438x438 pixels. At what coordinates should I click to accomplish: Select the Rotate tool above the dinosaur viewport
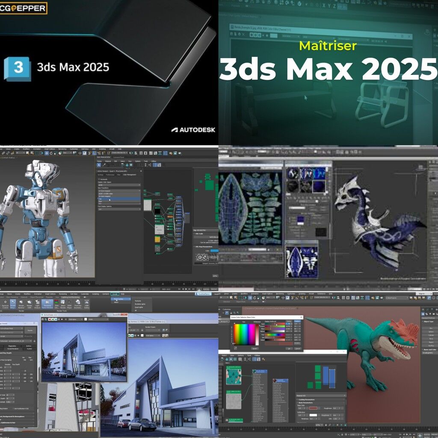point(255,298)
